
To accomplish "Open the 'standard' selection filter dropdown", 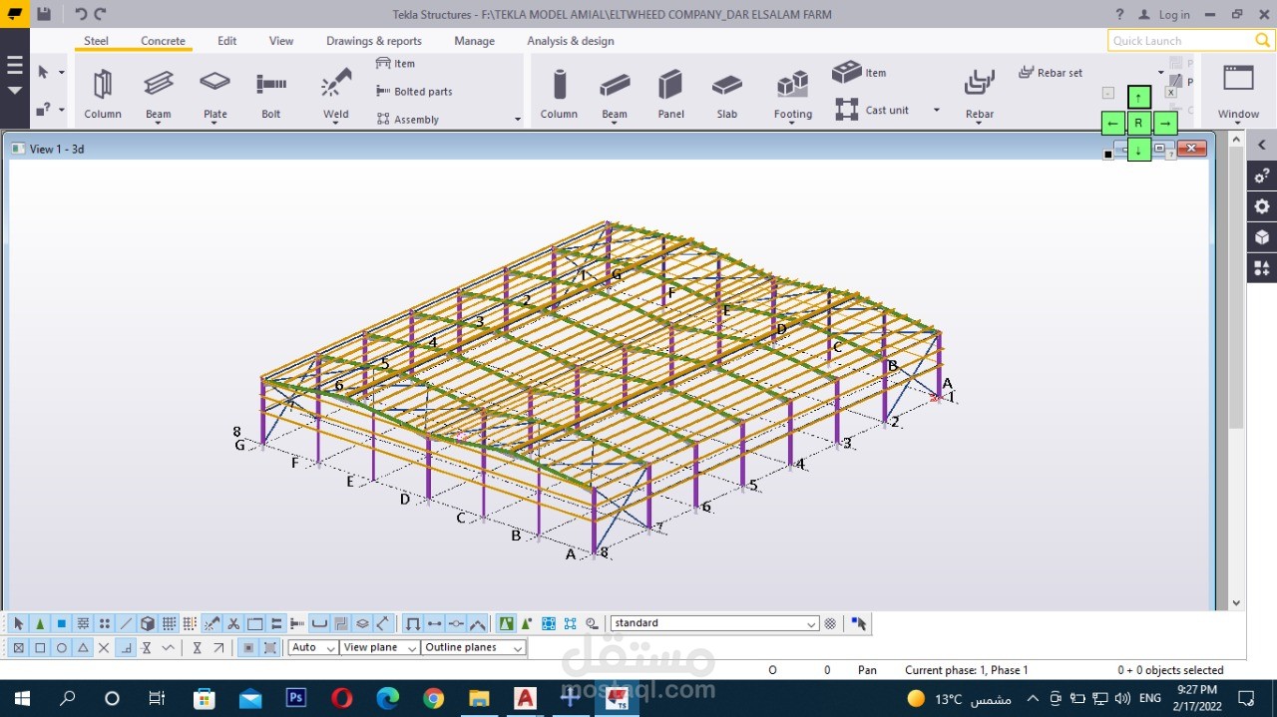I will click(811, 624).
